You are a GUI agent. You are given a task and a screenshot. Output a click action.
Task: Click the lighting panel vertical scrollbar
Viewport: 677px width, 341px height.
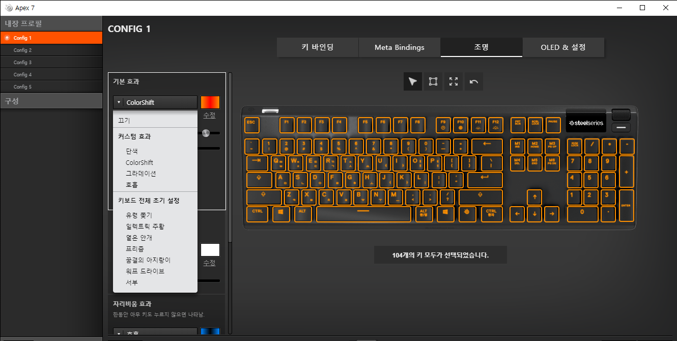tap(230, 158)
